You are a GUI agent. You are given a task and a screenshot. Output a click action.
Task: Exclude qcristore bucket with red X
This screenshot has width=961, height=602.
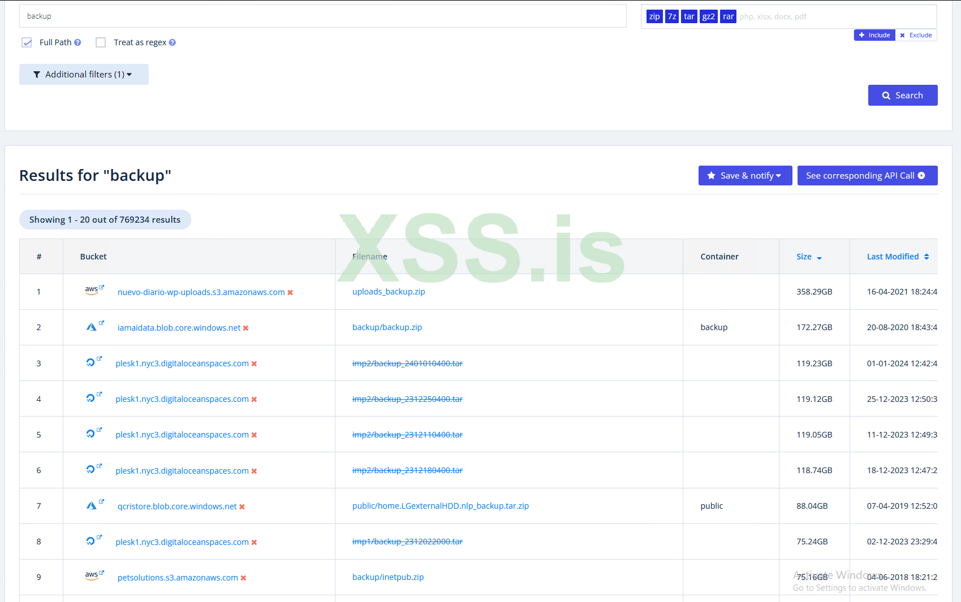[x=242, y=506]
